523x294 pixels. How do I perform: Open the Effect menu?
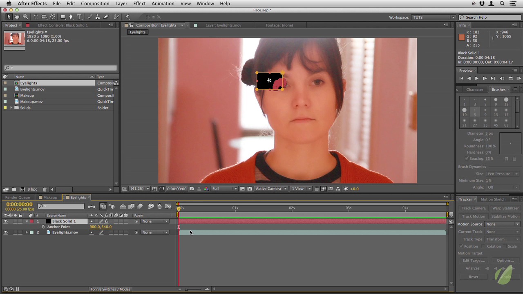pos(139,4)
